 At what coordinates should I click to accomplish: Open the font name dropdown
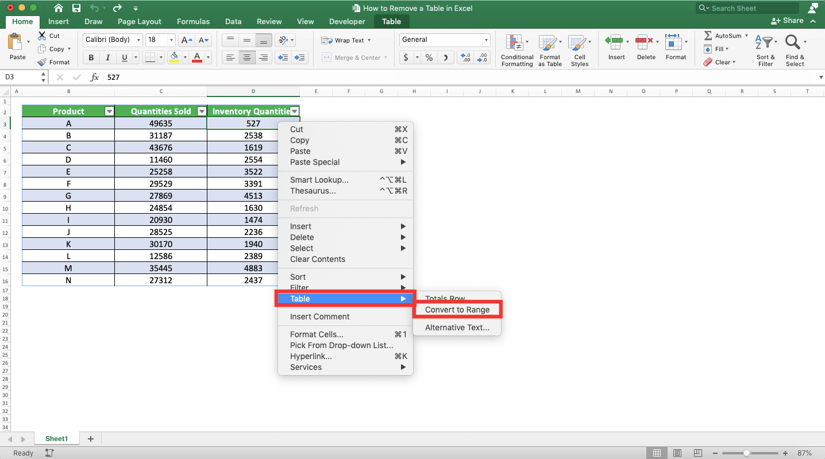pyautogui.click(x=138, y=40)
